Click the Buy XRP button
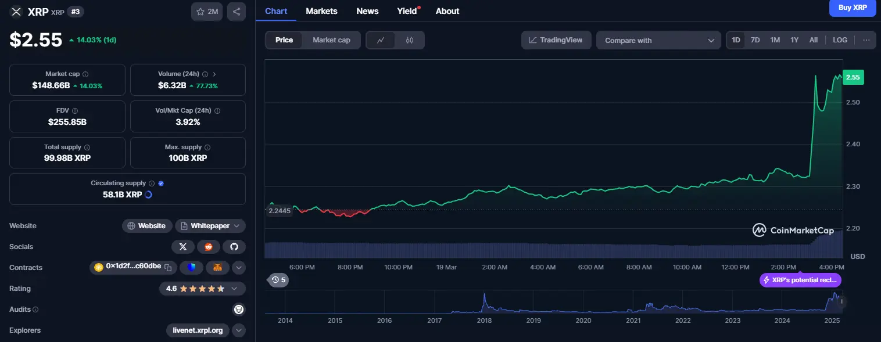Screen dimensions: 881x342 point(853,8)
